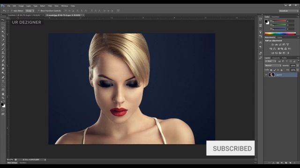Open the Window menu
The height and width of the screenshot is (168, 300).
pyautogui.click(x=65, y=6)
